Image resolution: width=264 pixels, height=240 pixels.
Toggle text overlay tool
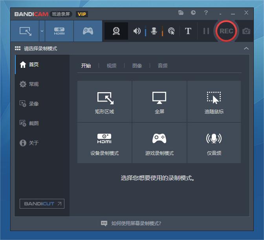tap(188, 31)
